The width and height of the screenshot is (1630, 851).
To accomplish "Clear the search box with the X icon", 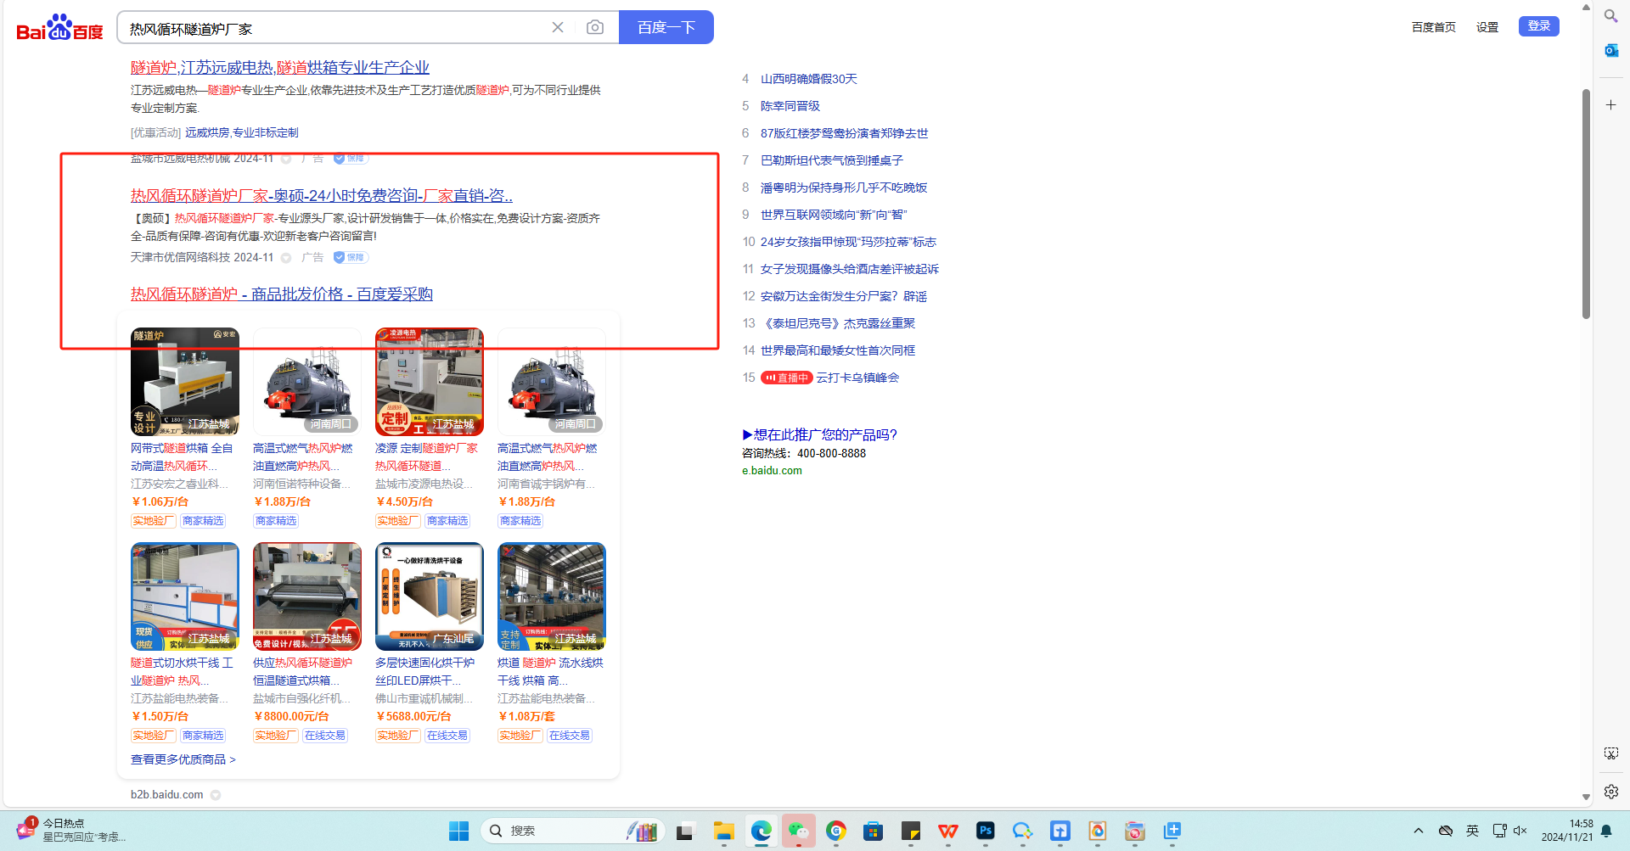I will point(558,27).
